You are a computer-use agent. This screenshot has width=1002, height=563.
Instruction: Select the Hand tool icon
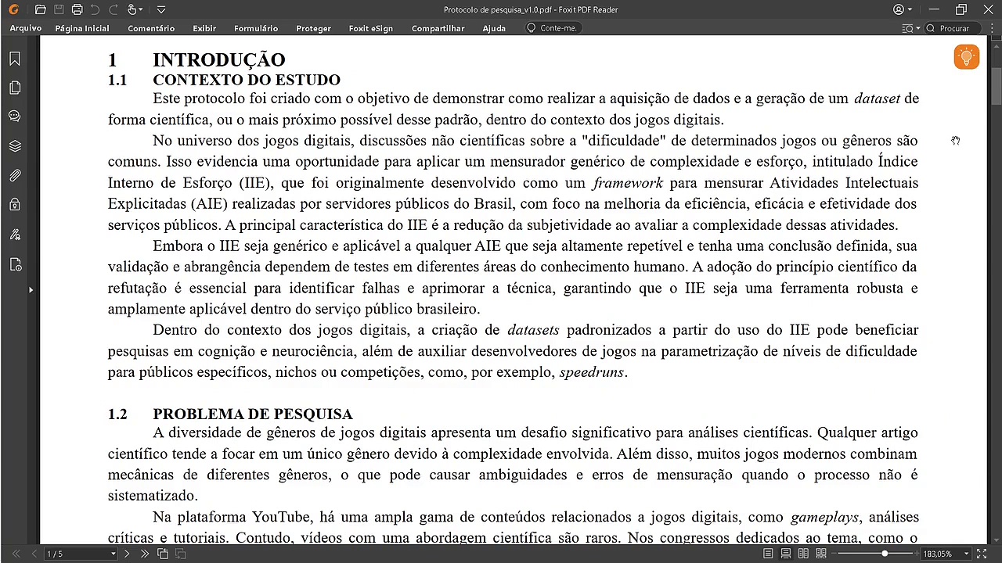tap(132, 9)
